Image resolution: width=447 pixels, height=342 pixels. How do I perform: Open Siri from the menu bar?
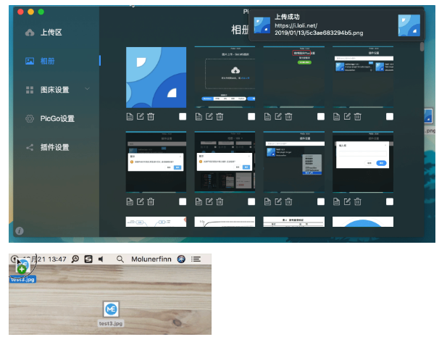(181, 259)
